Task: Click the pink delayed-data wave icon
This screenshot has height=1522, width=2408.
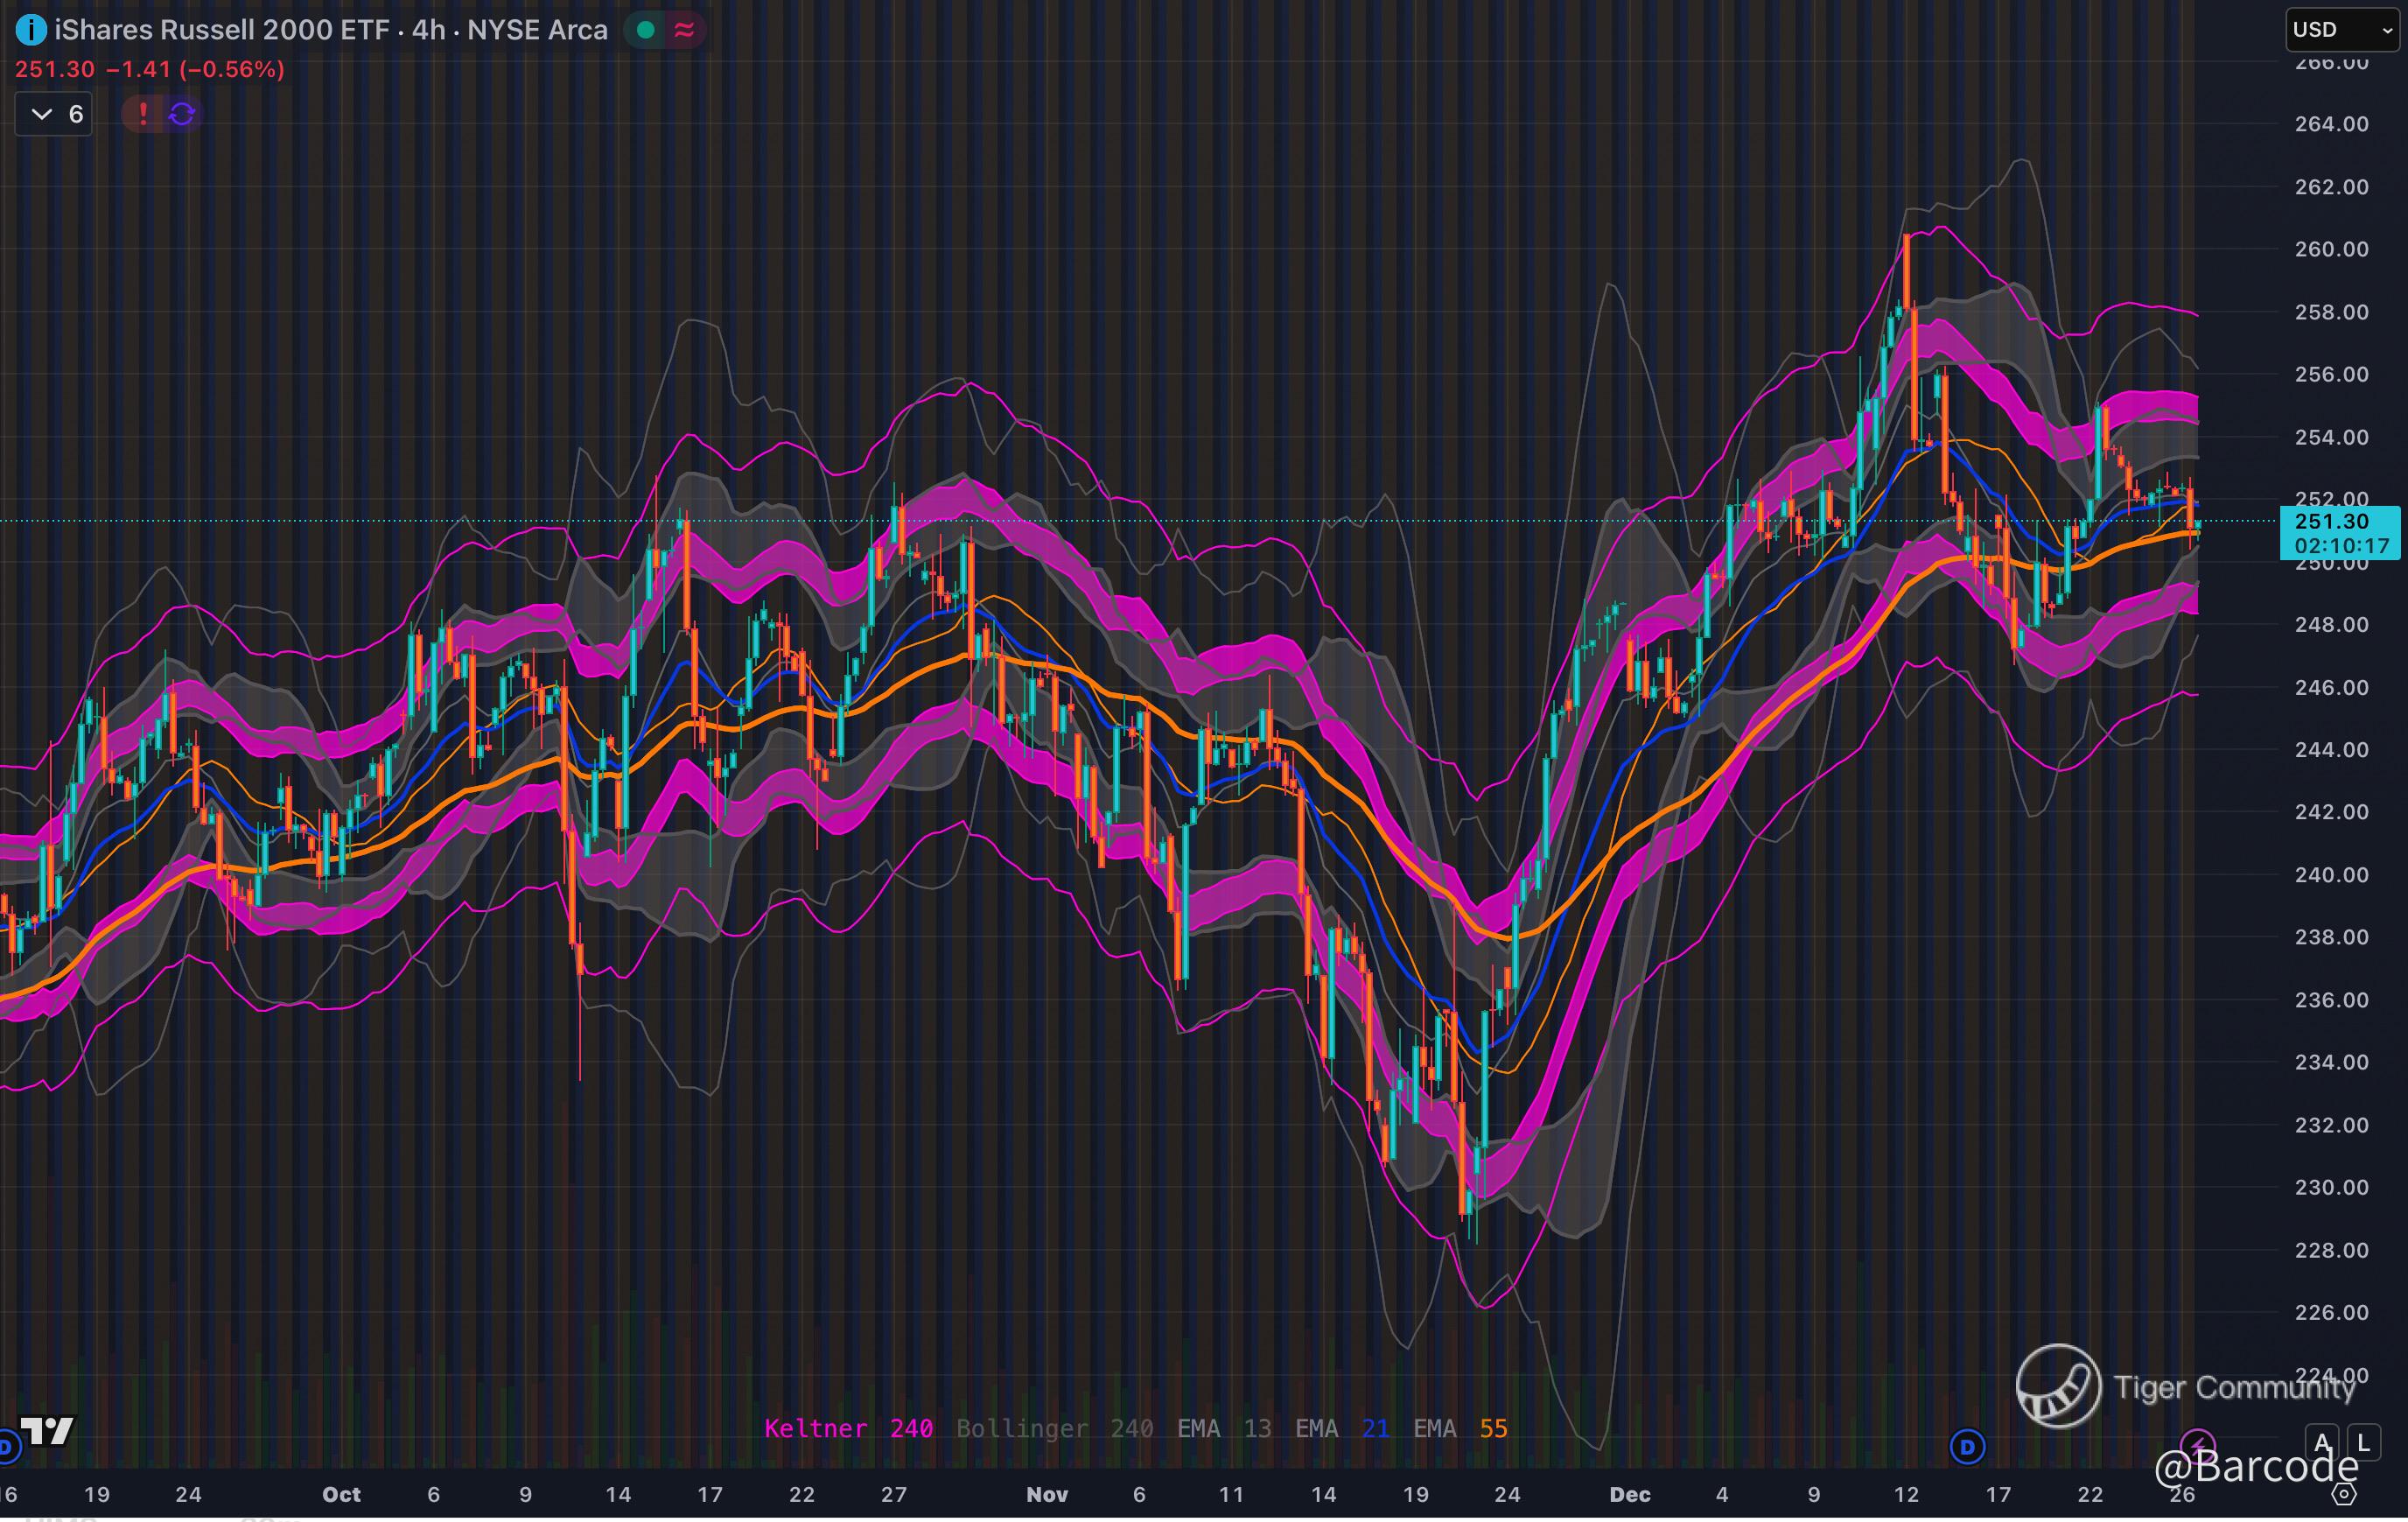Action: click(685, 30)
